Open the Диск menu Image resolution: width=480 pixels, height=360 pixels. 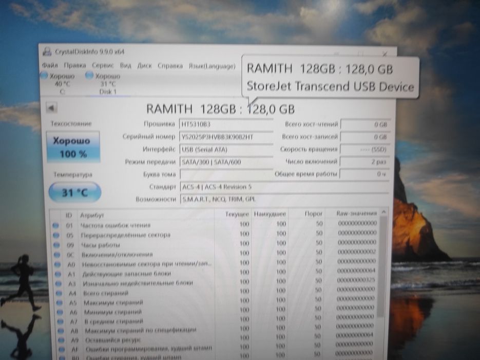point(144,66)
